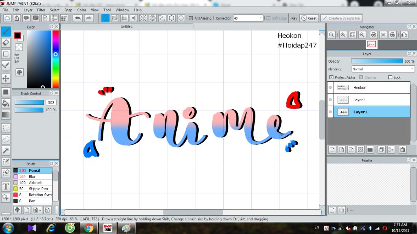Turn snap off with the highlighted snap icon

(105, 18)
